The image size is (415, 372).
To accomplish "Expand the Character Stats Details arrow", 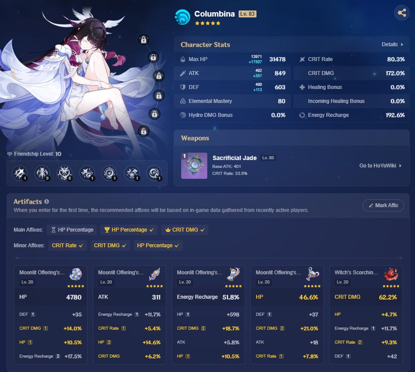I will pos(402,44).
